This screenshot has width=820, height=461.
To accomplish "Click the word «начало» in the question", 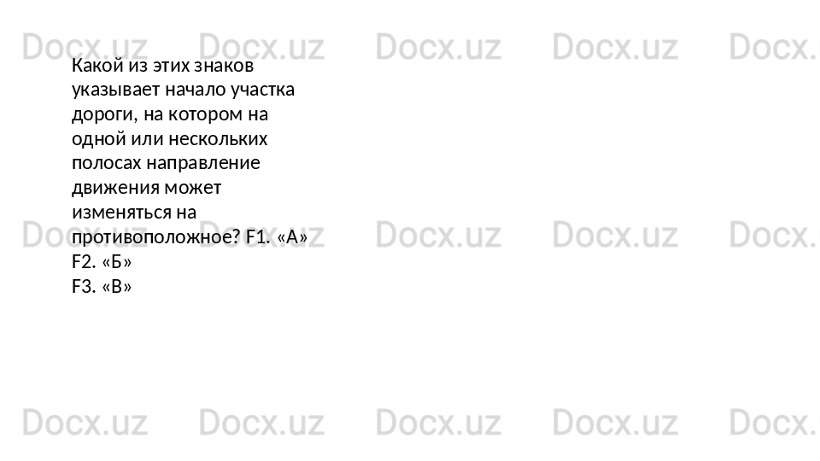I will coord(196,90).
